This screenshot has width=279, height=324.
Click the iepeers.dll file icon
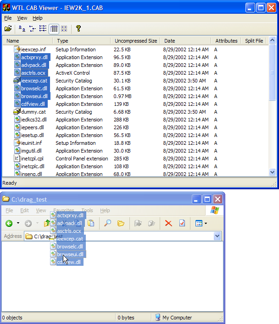click(17, 127)
